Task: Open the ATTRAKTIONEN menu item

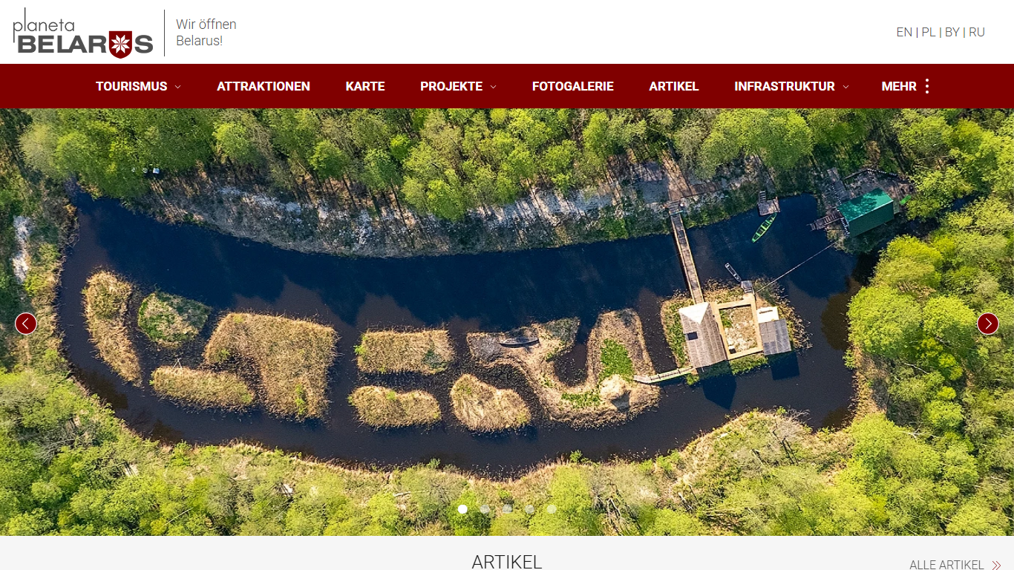Action: tap(264, 86)
